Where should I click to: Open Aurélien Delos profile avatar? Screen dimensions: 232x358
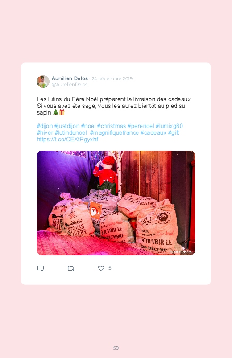pyautogui.click(x=43, y=82)
